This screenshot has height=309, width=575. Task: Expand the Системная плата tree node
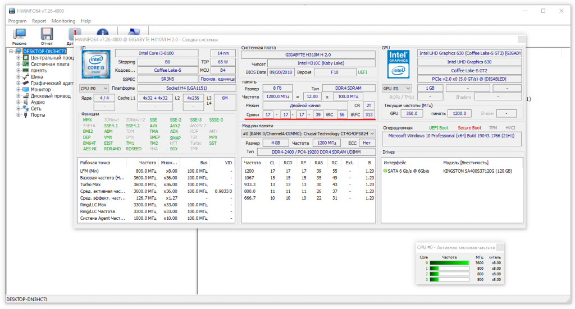(19, 64)
